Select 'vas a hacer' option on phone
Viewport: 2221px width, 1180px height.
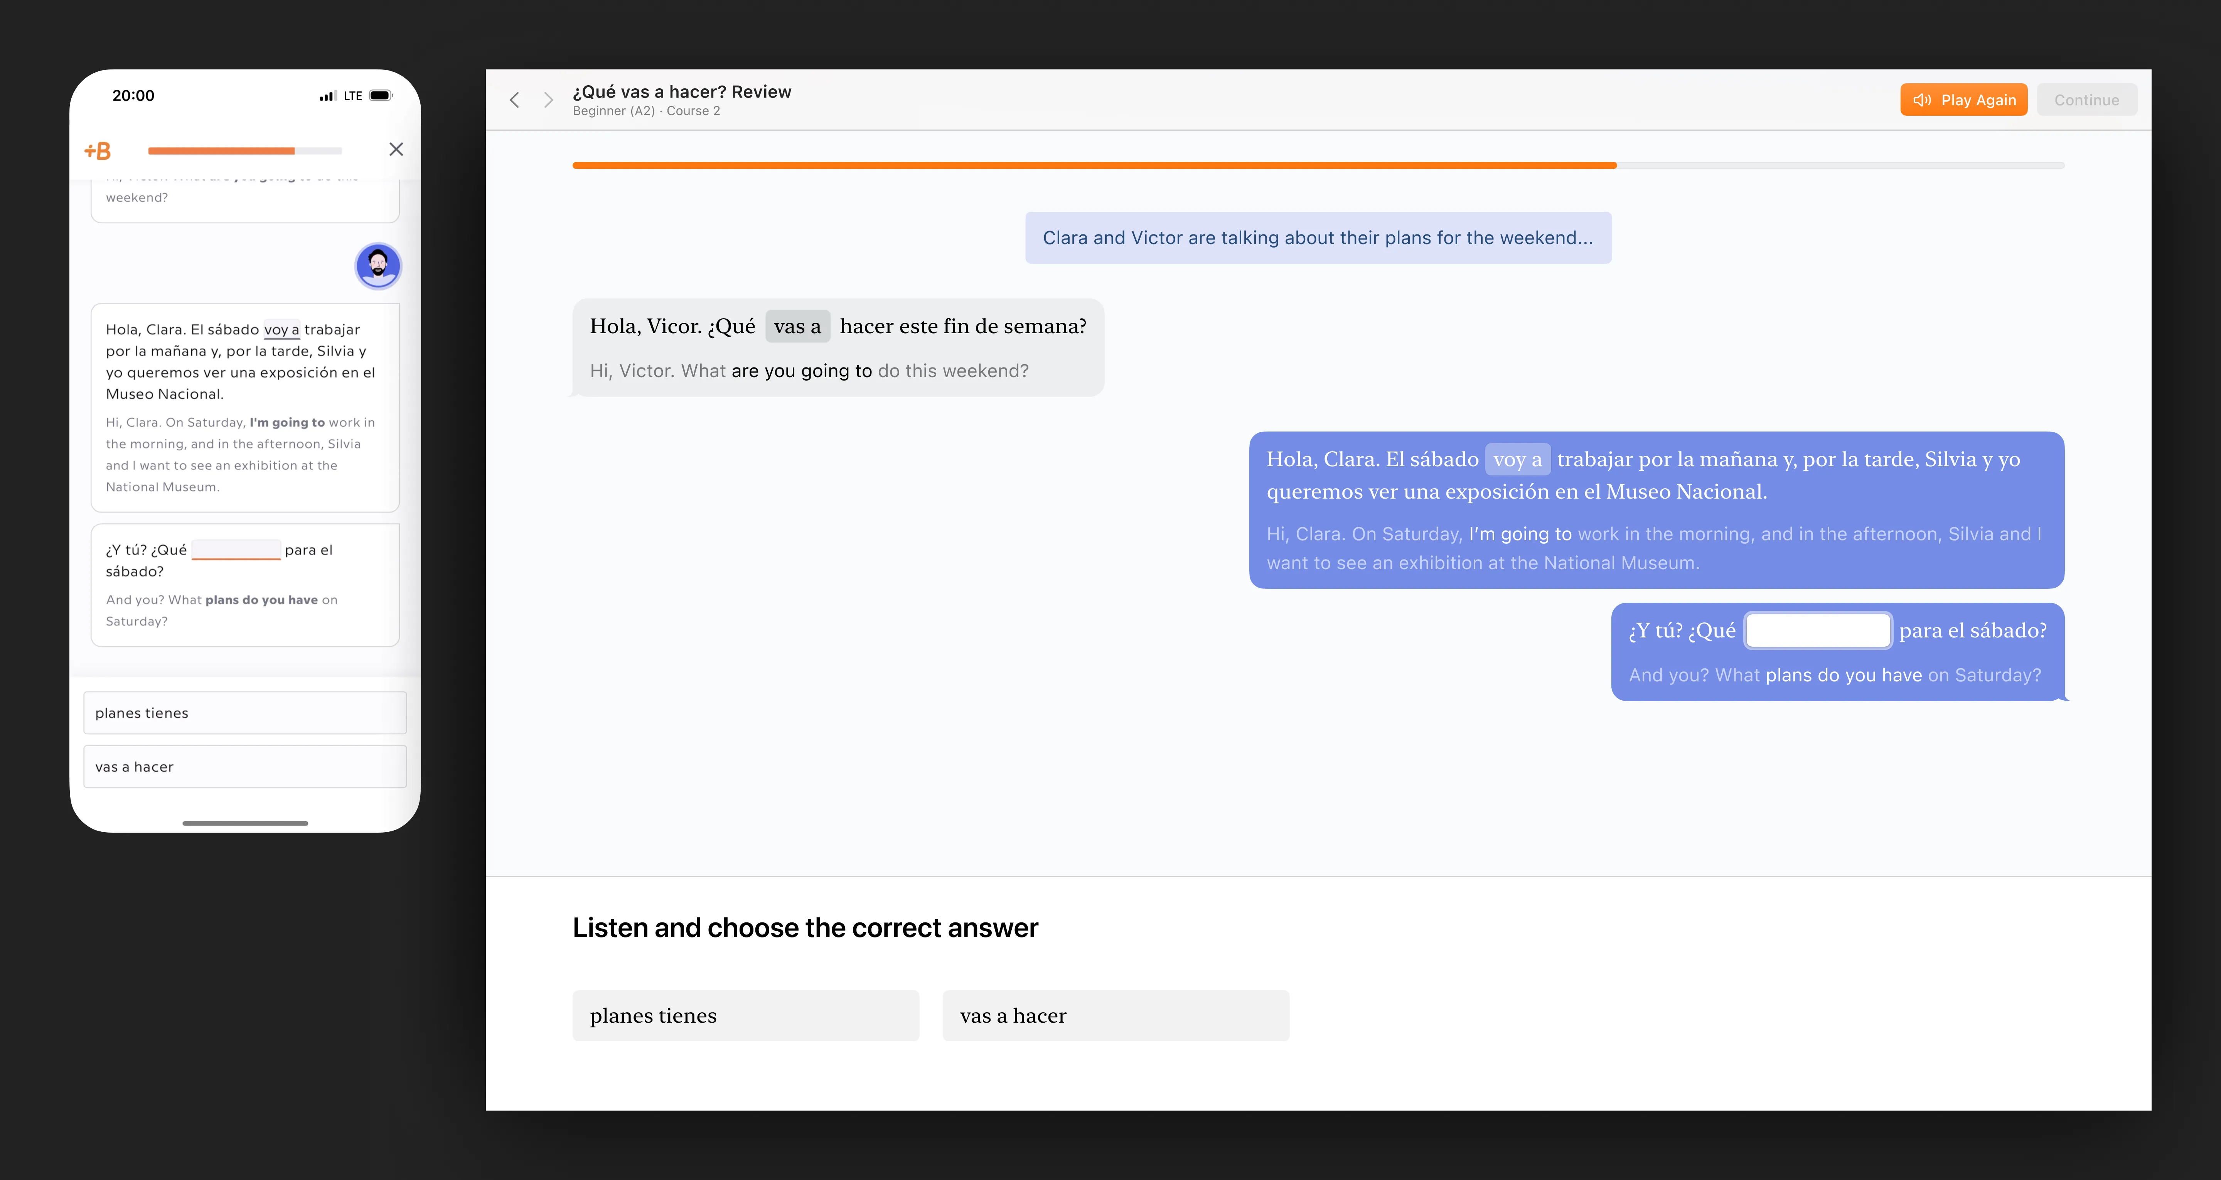[x=245, y=767]
